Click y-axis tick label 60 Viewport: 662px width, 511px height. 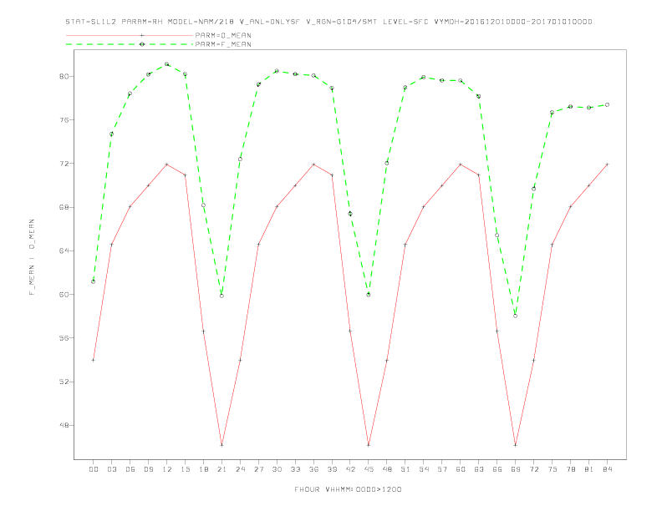click(x=64, y=294)
